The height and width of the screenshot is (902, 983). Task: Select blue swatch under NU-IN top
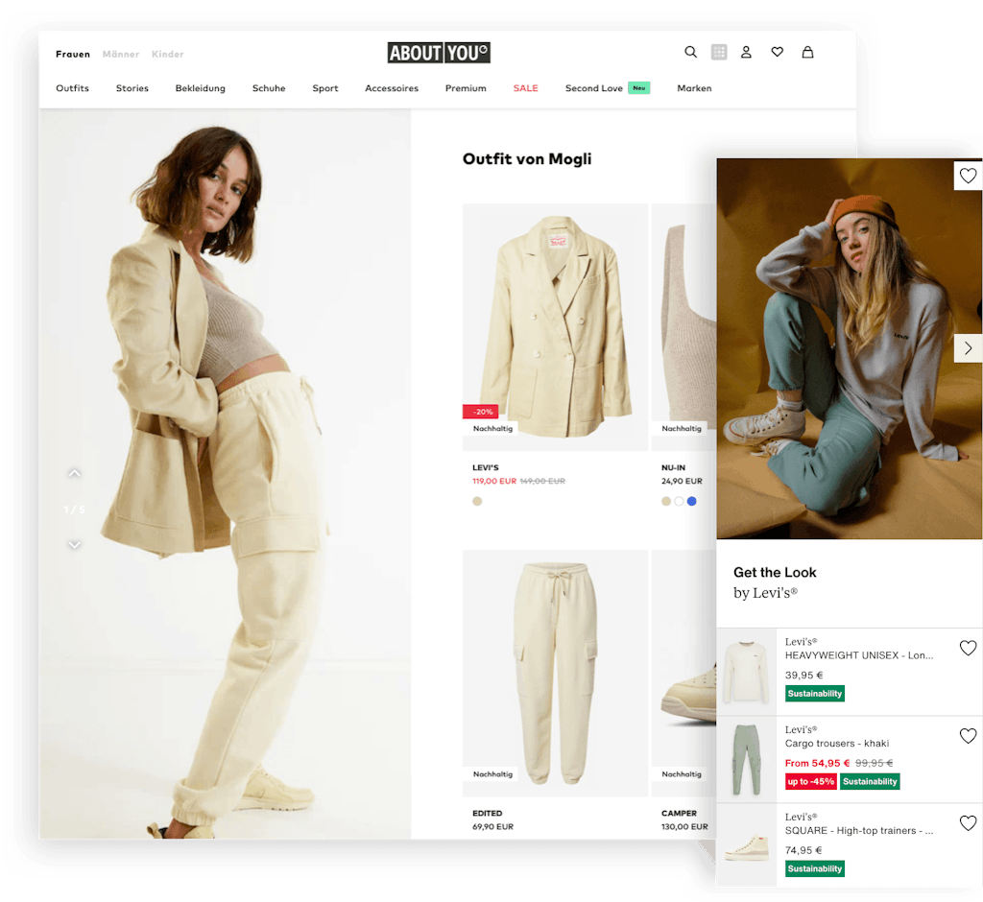tap(691, 502)
